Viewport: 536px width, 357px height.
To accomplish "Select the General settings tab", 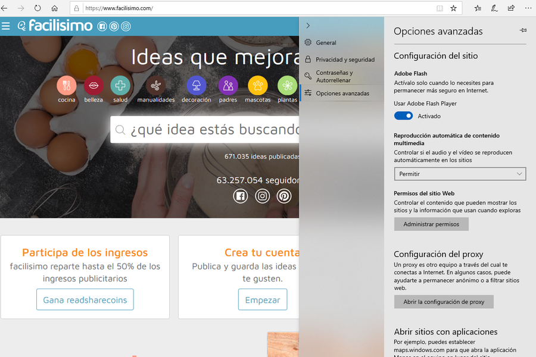I will 326,43.
